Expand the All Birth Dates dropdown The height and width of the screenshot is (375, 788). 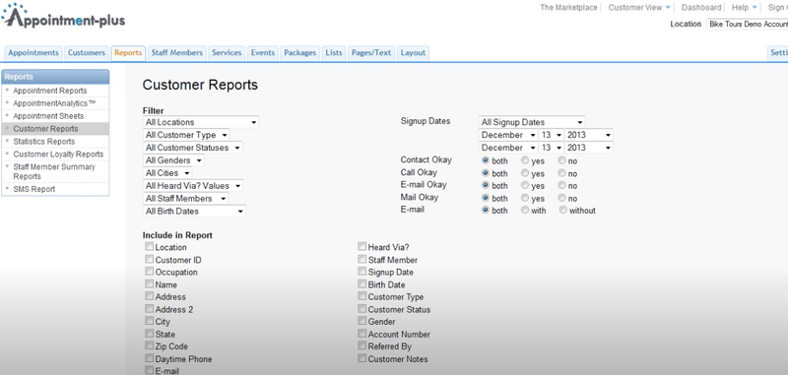[194, 212]
